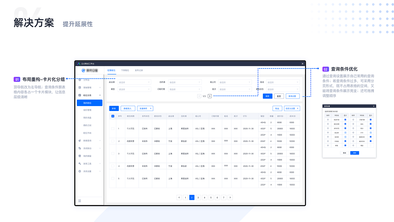Click the table pagination previous-page arrow
Image resolution: width=394 pixels, height=222 pixels.
click(179, 198)
